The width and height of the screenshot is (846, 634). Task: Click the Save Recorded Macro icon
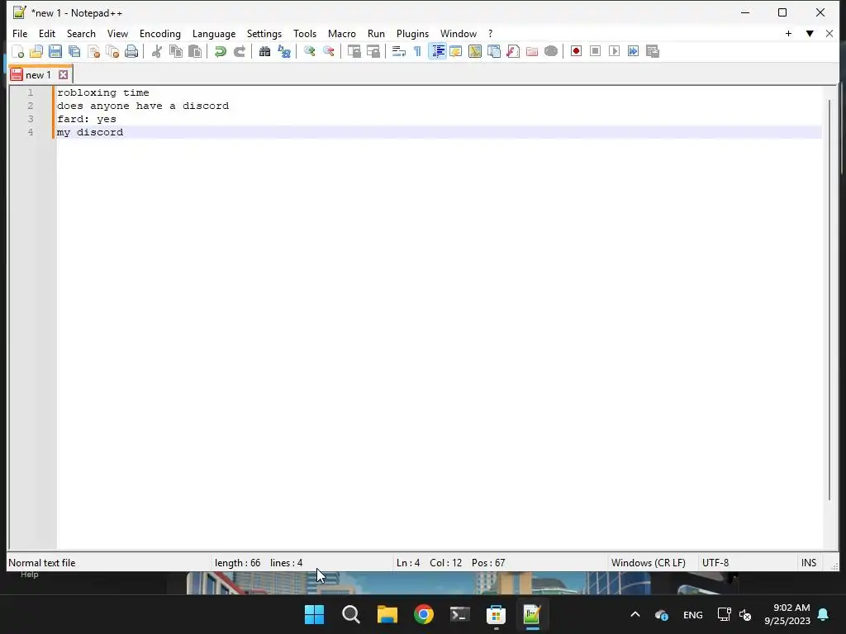[653, 51]
